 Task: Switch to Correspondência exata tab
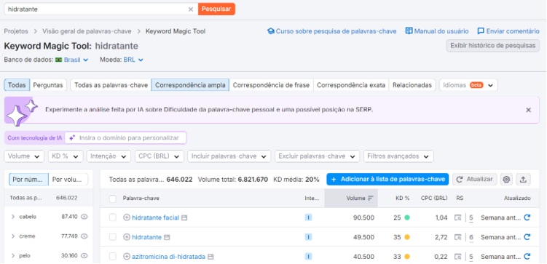pyautogui.click(x=351, y=85)
